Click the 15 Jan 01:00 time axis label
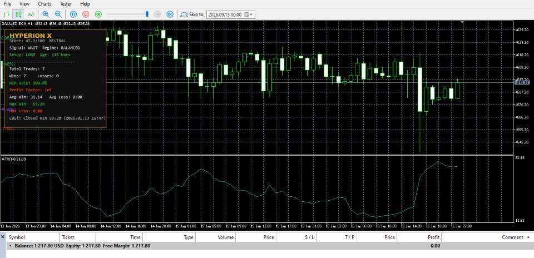 coord(186,226)
